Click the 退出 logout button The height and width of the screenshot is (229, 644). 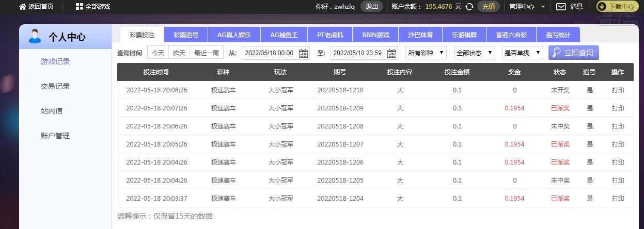372,7
